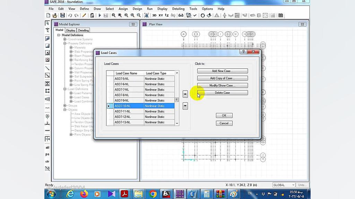The width and height of the screenshot is (355, 199).
Task: Click the Undo toolbar icon
Action: (x=70, y=15)
